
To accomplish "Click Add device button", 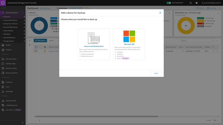I will [40, 40].
